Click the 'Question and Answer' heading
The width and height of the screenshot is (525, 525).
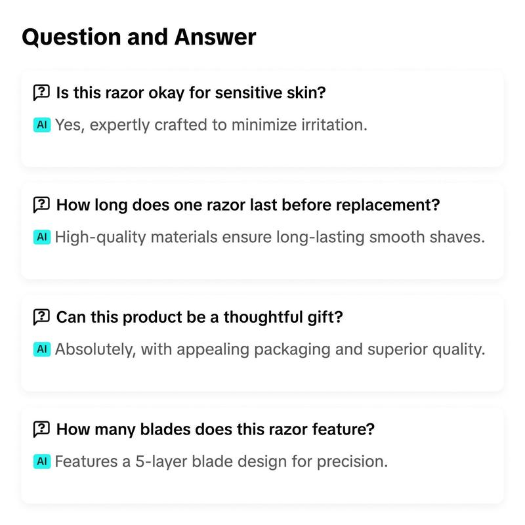click(x=139, y=37)
